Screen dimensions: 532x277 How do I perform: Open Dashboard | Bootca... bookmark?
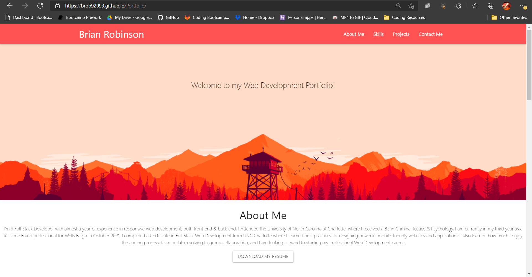[29, 17]
